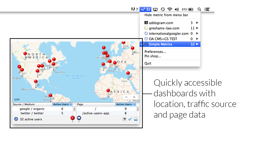Screen dimensions: 258x155
Task: Expand the internationalgoogler.com submenu arrow
Action: click(x=197, y=33)
